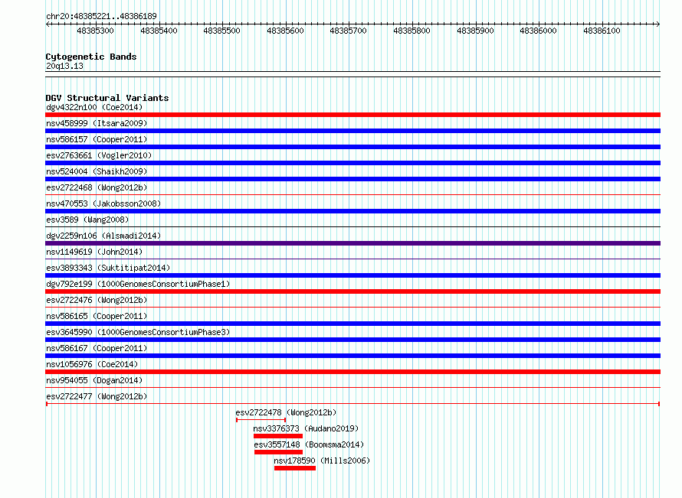The height and width of the screenshot is (498, 682).
Task: Click the red bar under nsv3376373
Action: pyautogui.click(x=278, y=436)
